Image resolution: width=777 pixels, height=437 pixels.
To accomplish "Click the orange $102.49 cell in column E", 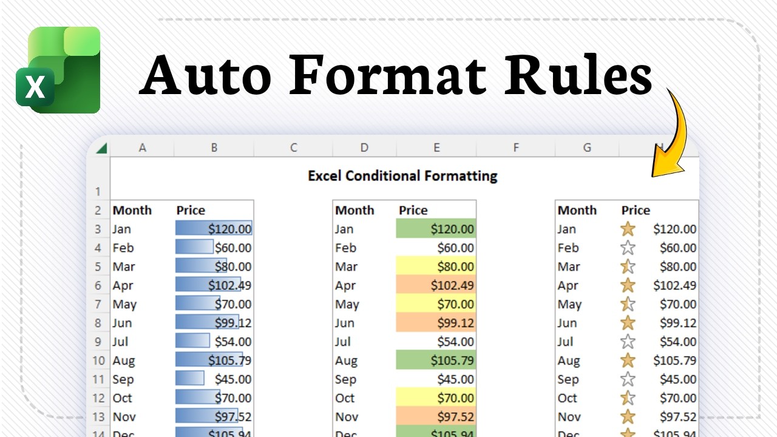I will point(436,285).
